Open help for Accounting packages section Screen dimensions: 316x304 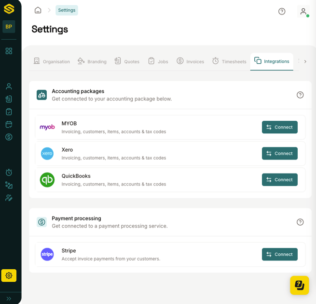point(300,95)
